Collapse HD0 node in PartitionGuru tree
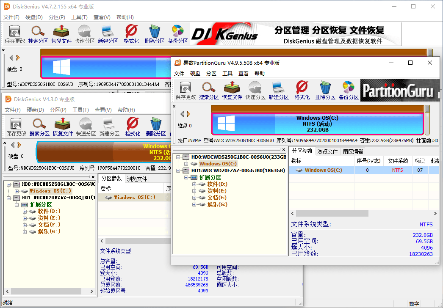Image resolution: width=443 pixels, height=308 pixels. [x=178, y=157]
